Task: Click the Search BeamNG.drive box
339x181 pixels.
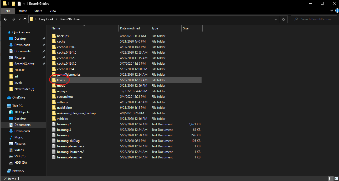Action: (314, 19)
